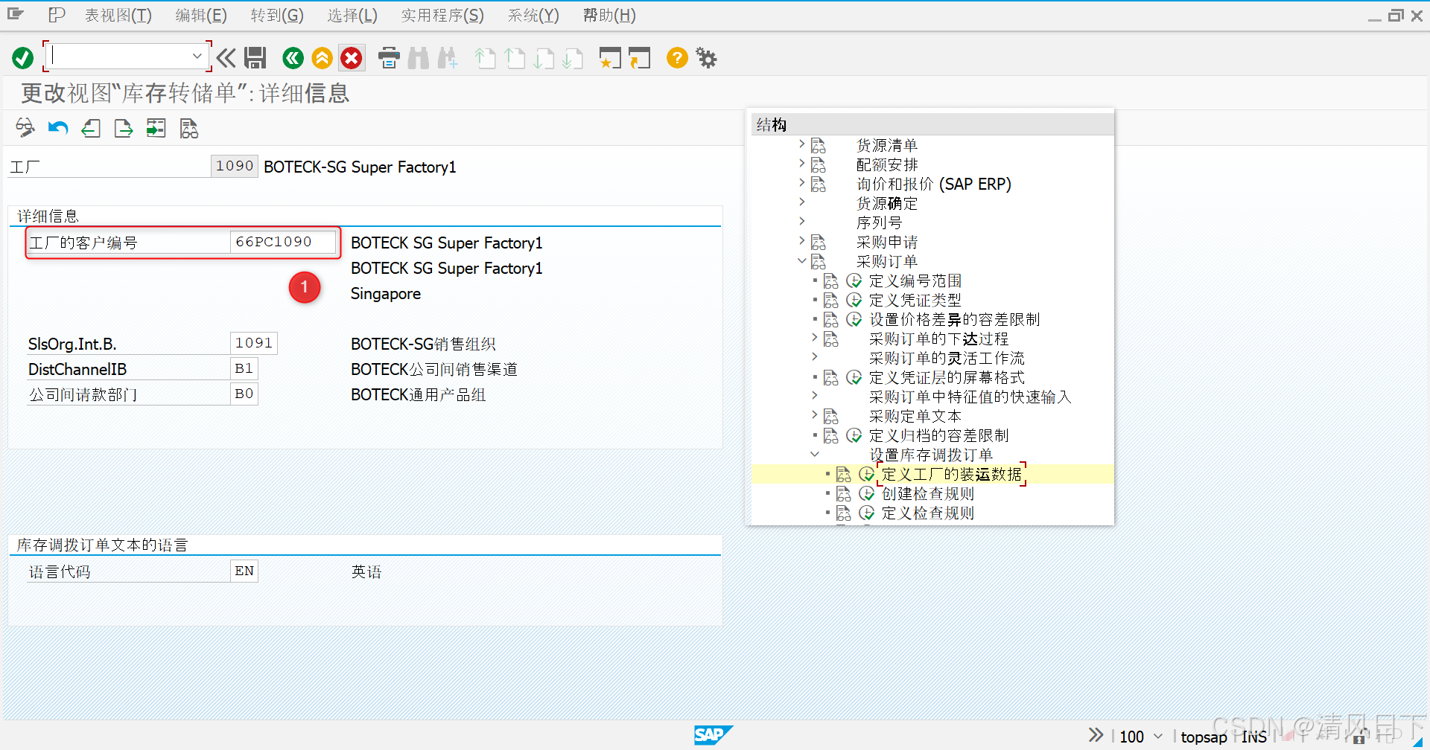
Task: Click the green Back arrow icon
Action: point(293,58)
